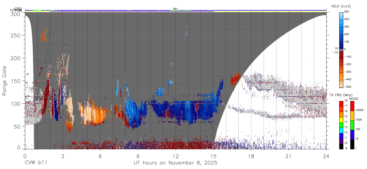This screenshot has height=169, width=367.
Task: Select yellow 14–15 MHz frequency swatch
Action: pos(341,120)
